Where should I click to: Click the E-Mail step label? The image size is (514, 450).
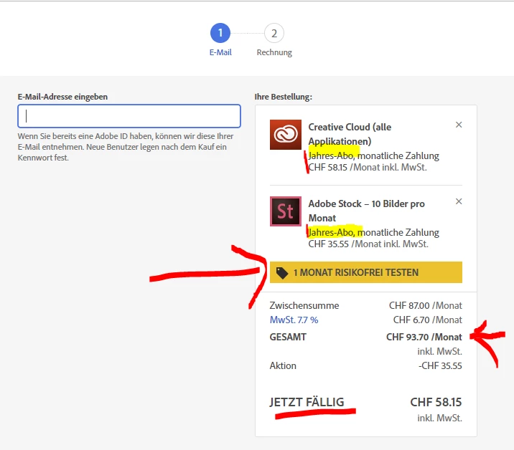(x=220, y=52)
